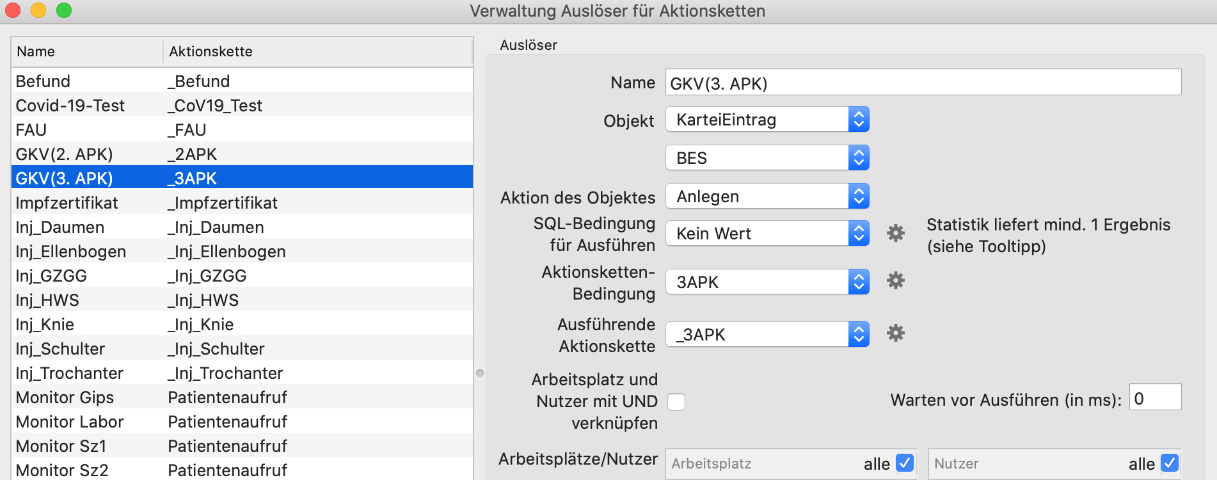
Task: Select the Impfzertifikat row in list
Action: 242,203
